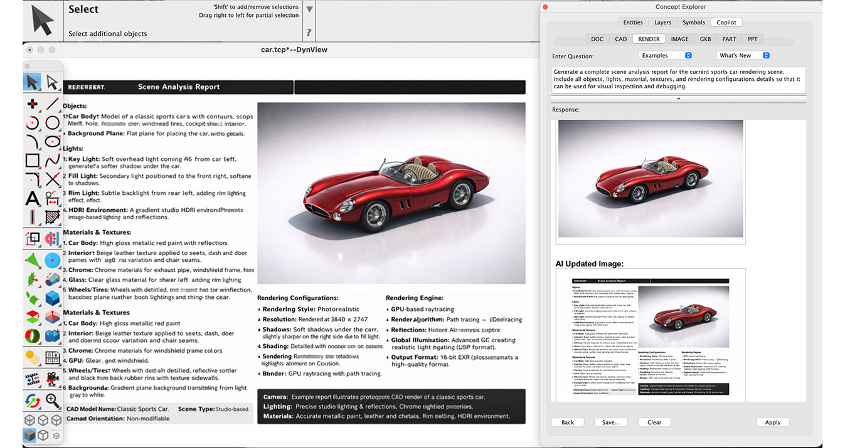This screenshot has width=845, height=448.
Task: Switch to the Entities tab
Action: [632, 23]
